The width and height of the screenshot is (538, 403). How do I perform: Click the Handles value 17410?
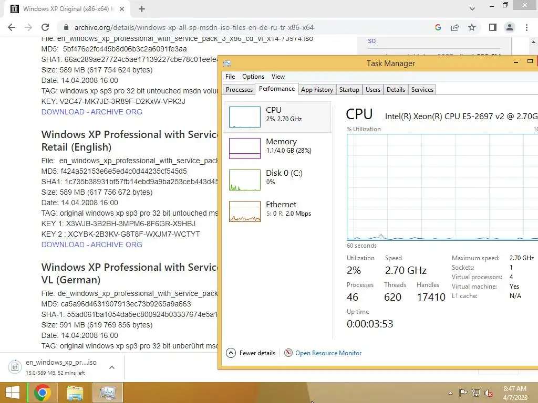(431, 297)
